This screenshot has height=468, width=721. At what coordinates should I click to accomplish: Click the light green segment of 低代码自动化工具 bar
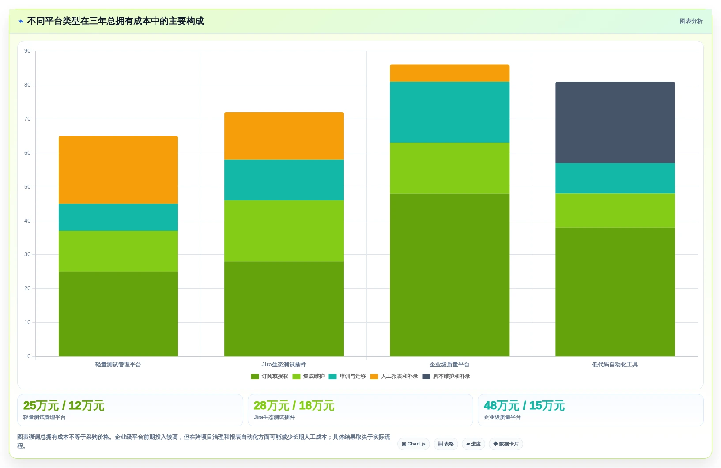(615, 211)
